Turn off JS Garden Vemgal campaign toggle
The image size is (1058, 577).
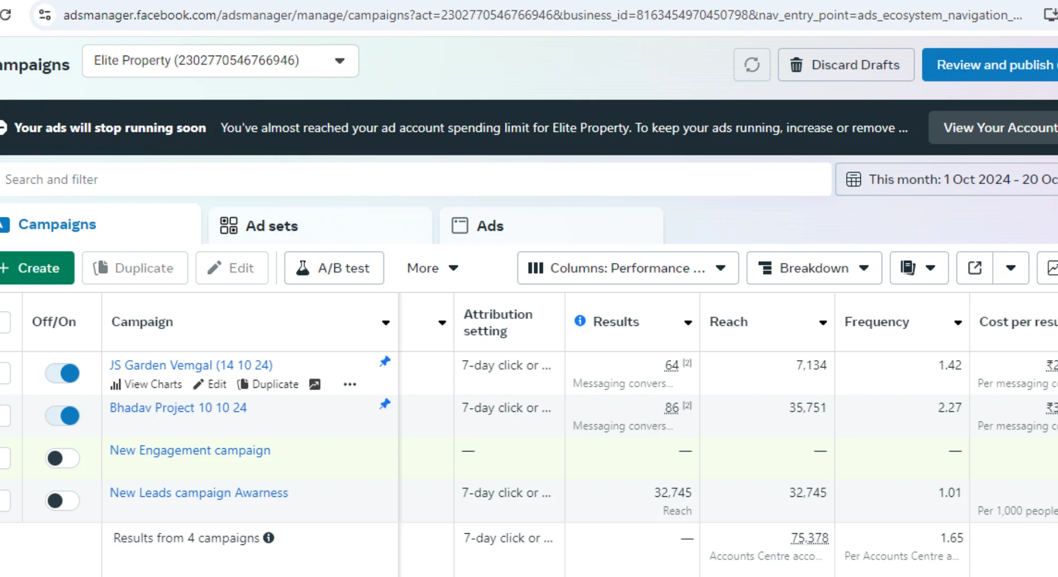coord(63,373)
